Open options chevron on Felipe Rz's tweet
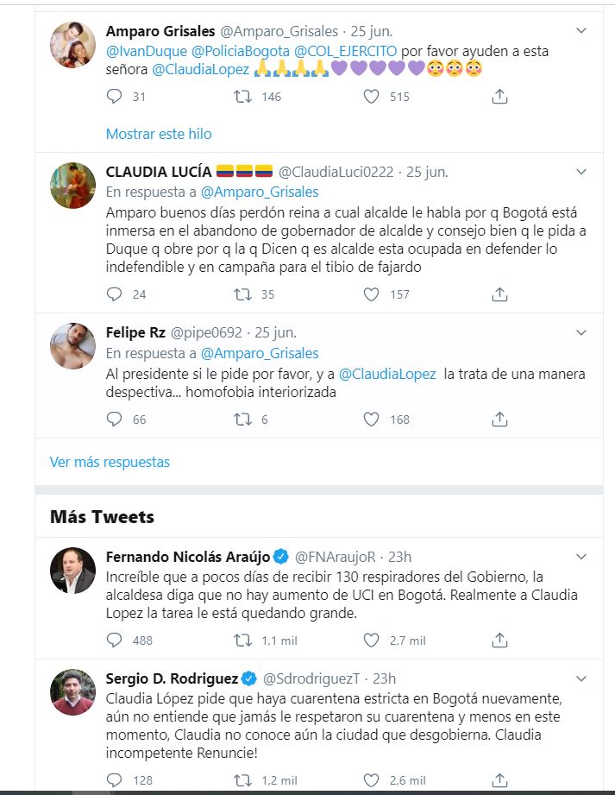 pyautogui.click(x=581, y=332)
